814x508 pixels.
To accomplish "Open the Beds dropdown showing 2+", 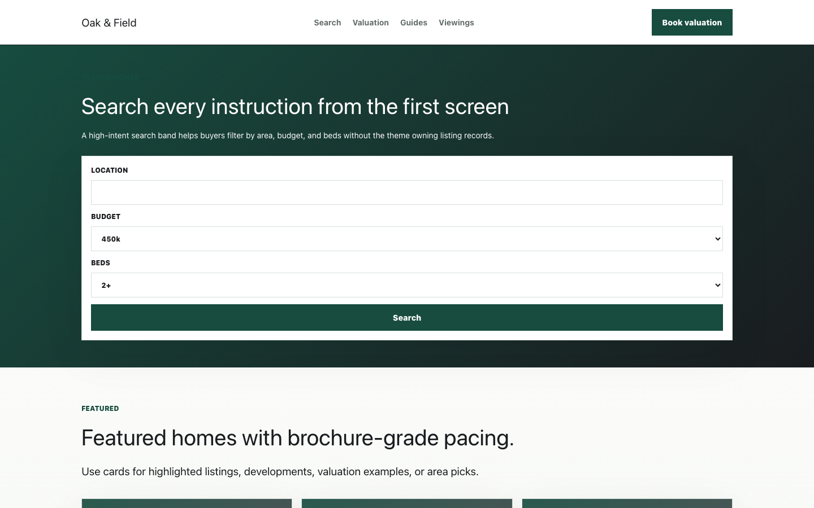I will click(407, 285).
